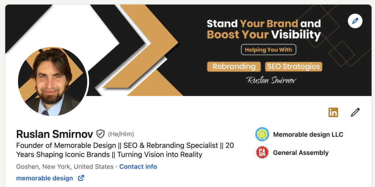
Task: Select the Memorable design LLC company name
Action: (308, 134)
